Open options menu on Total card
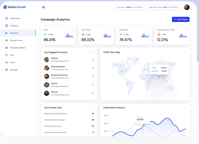The height and width of the screenshot is (144, 199). pyautogui.click(x=72, y=30)
